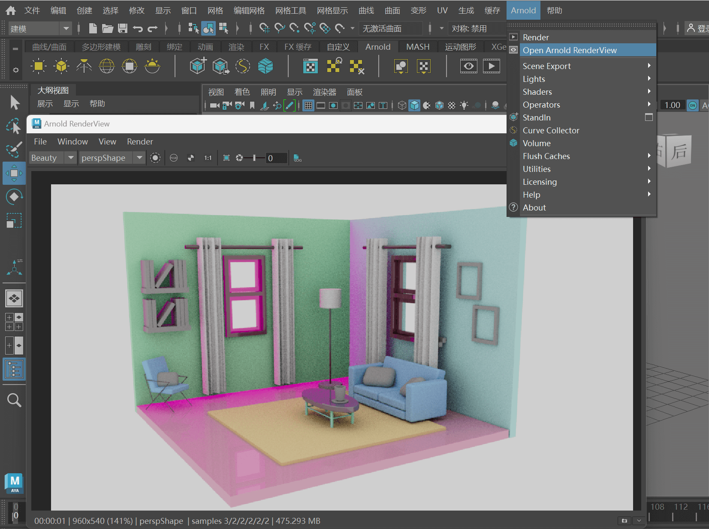
Task: Toggle the 1:1 zoom in RenderView
Action: point(208,158)
